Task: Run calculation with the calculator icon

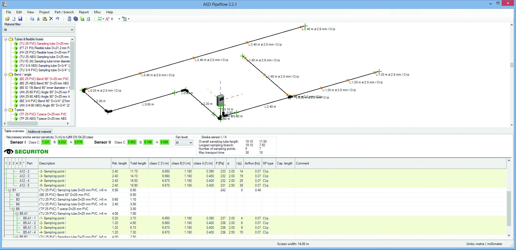Action: coord(69,19)
